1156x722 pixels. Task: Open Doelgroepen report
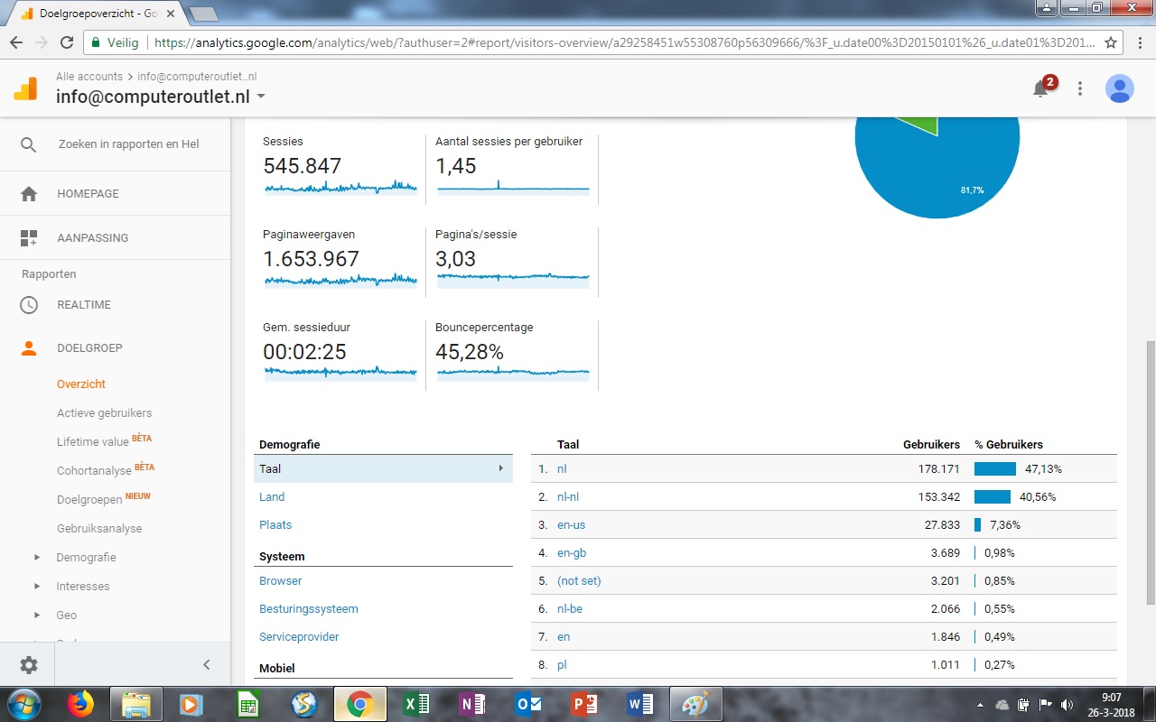pos(89,500)
